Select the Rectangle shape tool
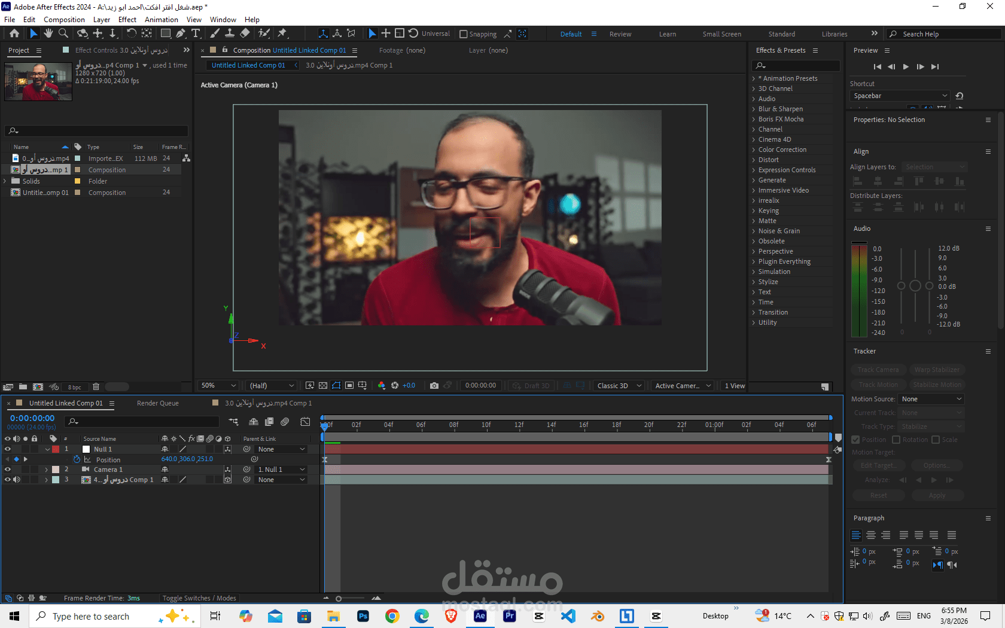 coord(166,33)
